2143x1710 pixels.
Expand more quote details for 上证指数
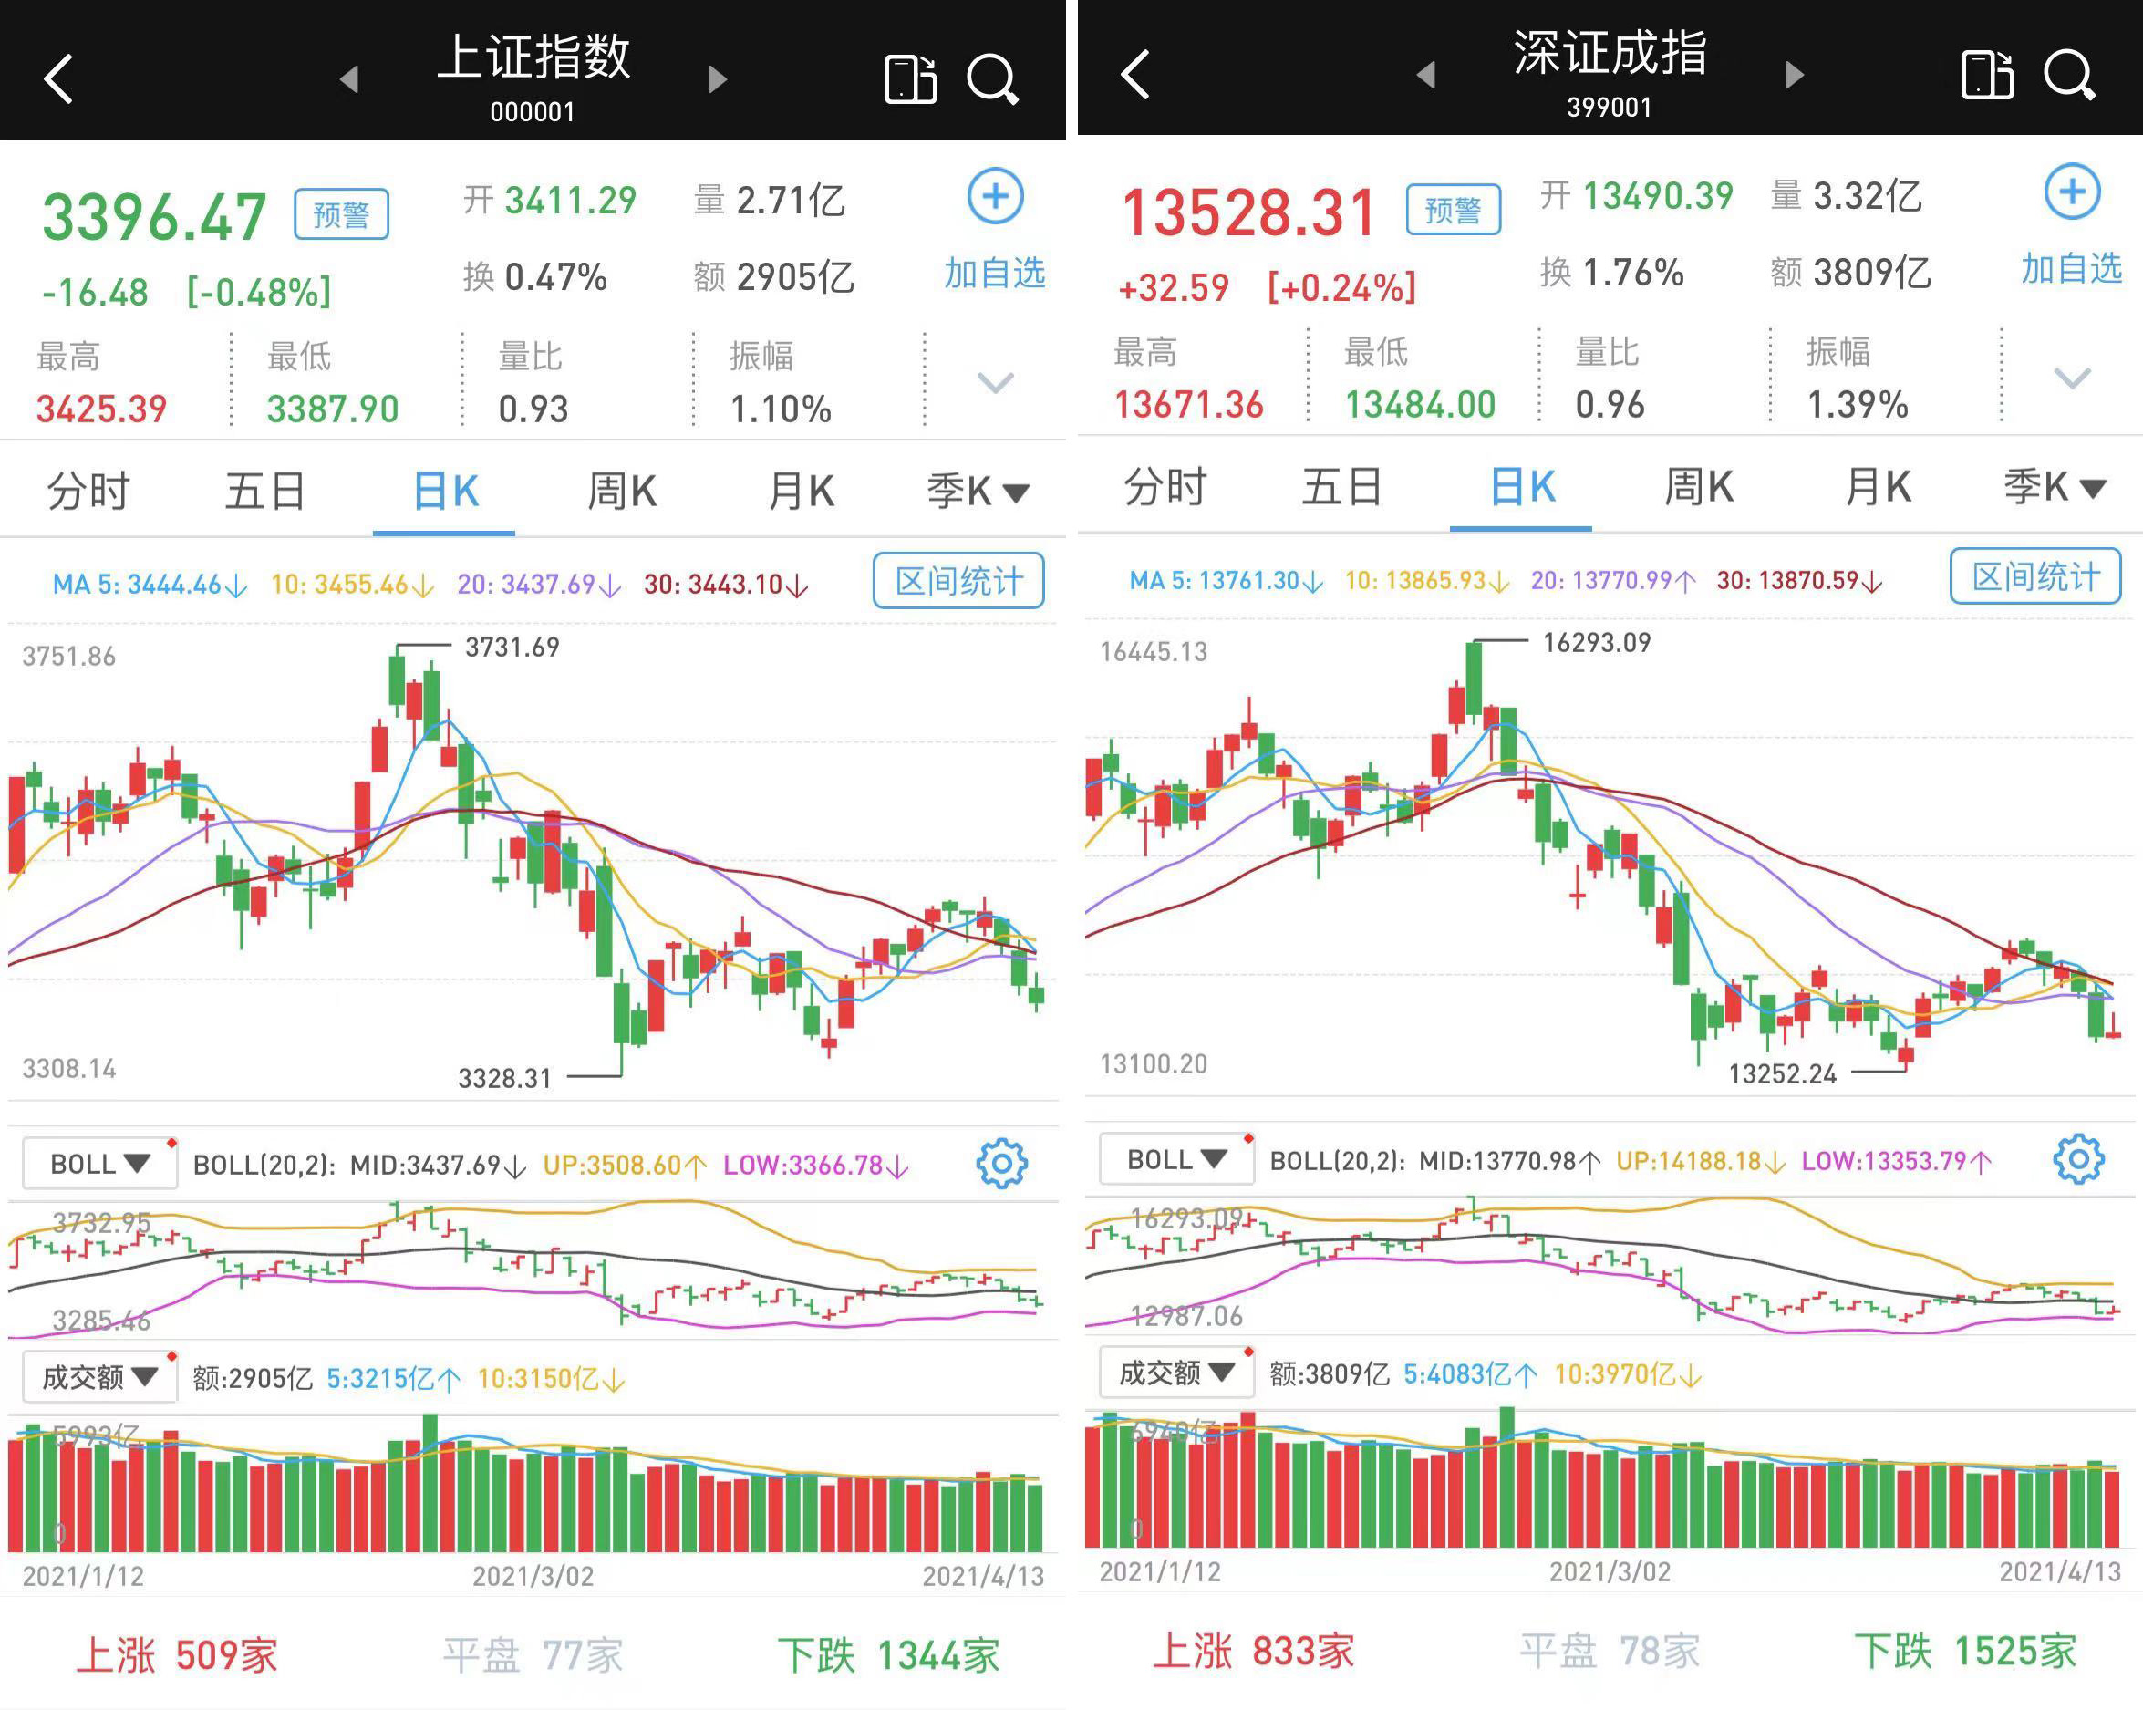(995, 383)
